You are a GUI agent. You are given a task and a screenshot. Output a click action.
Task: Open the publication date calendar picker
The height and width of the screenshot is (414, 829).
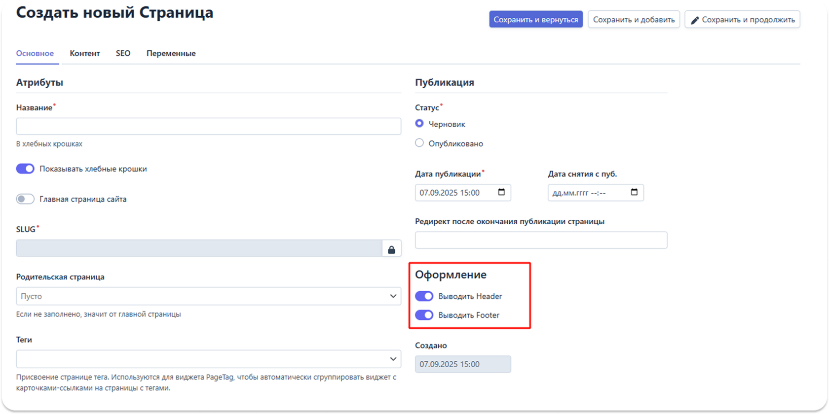click(x=501, y=192)
